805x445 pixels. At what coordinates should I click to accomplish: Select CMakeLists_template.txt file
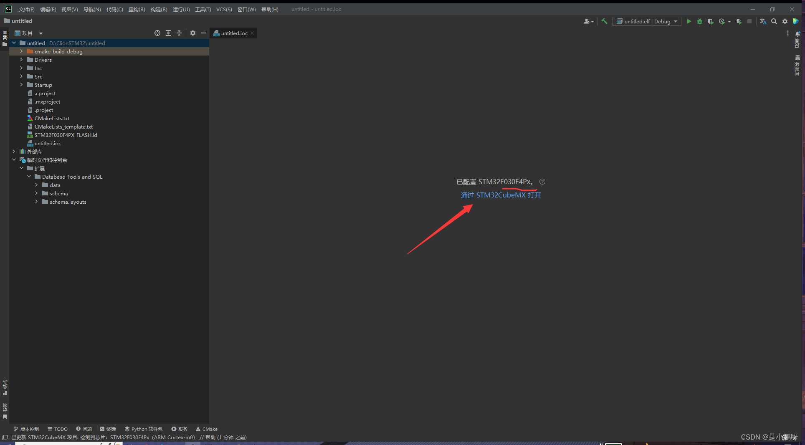pos(63,126)
